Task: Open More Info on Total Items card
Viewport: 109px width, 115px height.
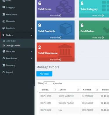Action: (x=56, y=15)
